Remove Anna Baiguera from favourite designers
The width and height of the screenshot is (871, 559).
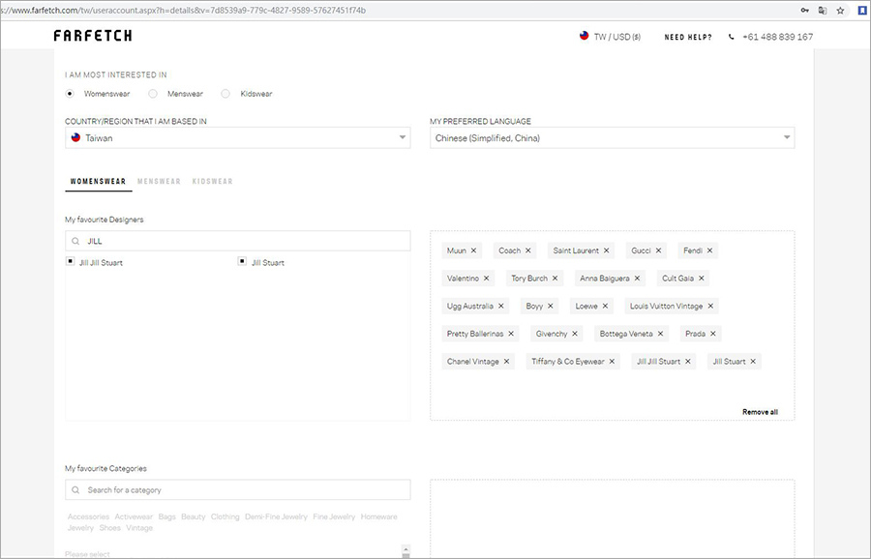637,279
